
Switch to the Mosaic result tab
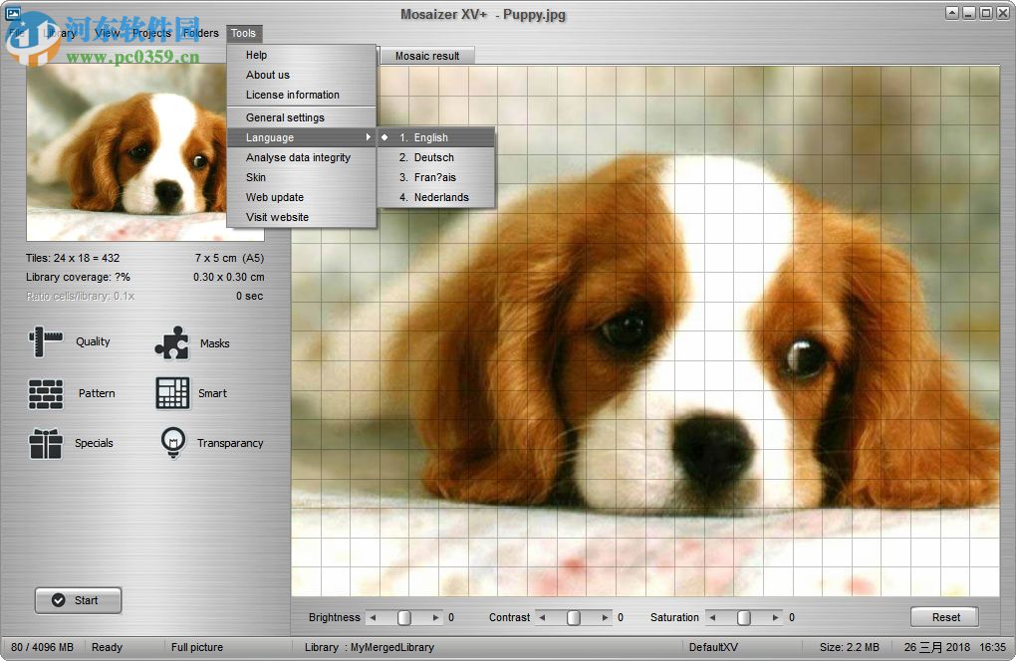[427, 56]
